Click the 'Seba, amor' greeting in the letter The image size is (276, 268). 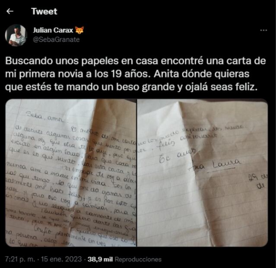(45, 117)
